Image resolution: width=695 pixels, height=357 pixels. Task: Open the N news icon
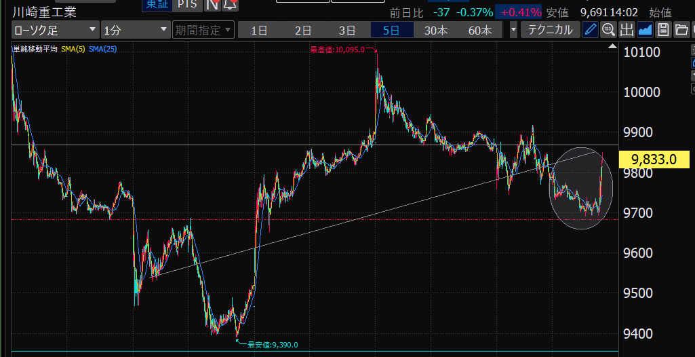(212, 5)
